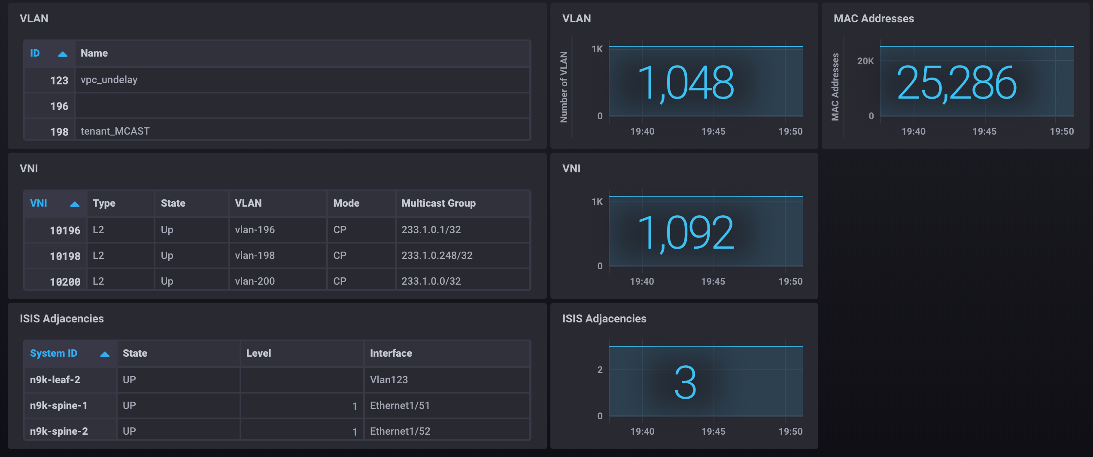Click multicast group 233.1.0.1/32

(x=462, y=230)
